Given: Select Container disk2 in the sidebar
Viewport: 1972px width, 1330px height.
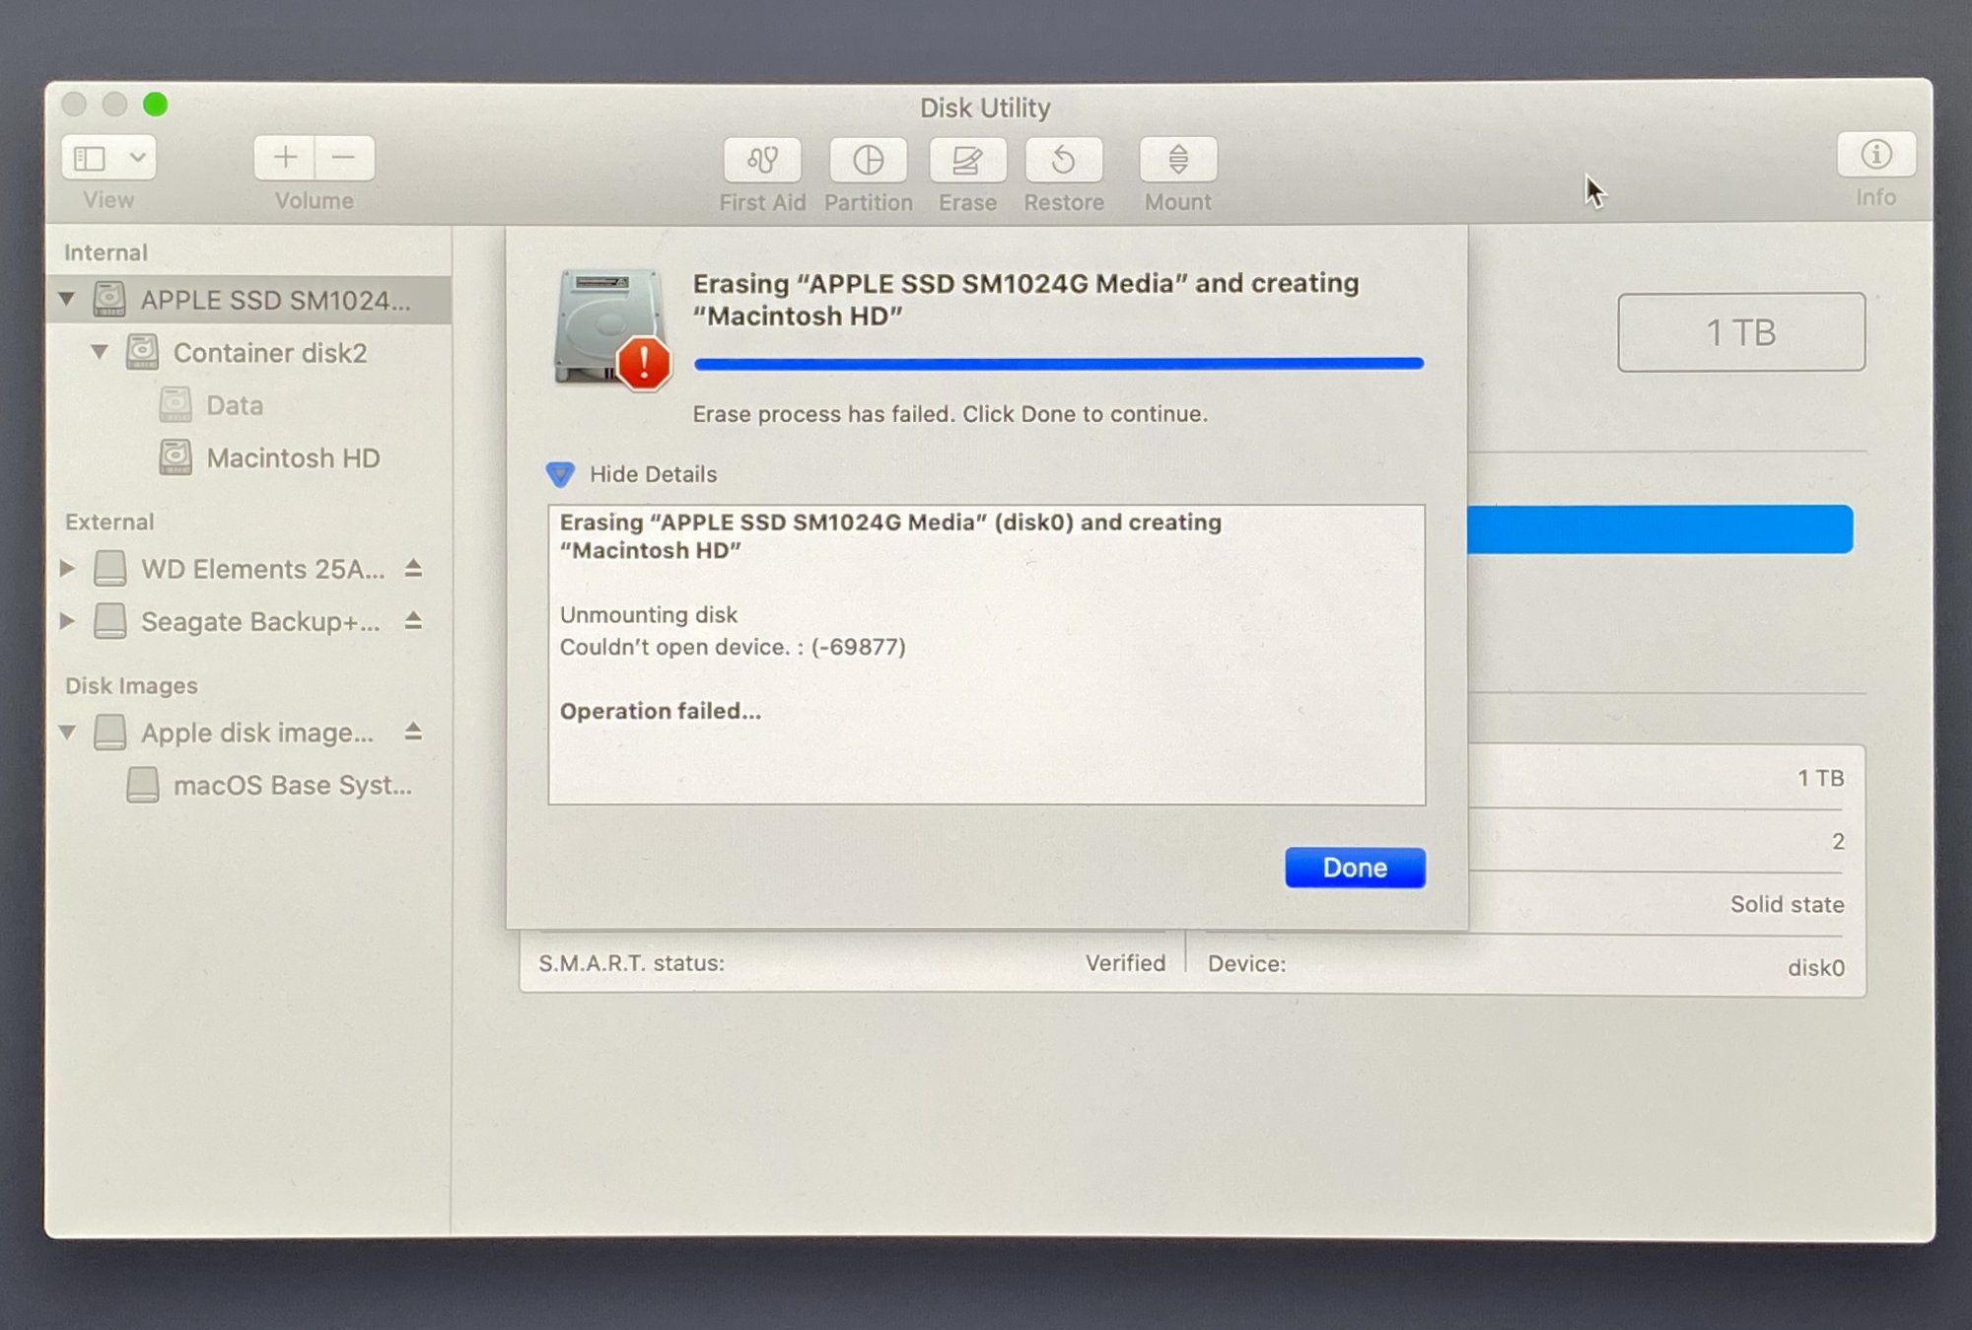Looking at the screenshot, I should (x=270, y=353).
